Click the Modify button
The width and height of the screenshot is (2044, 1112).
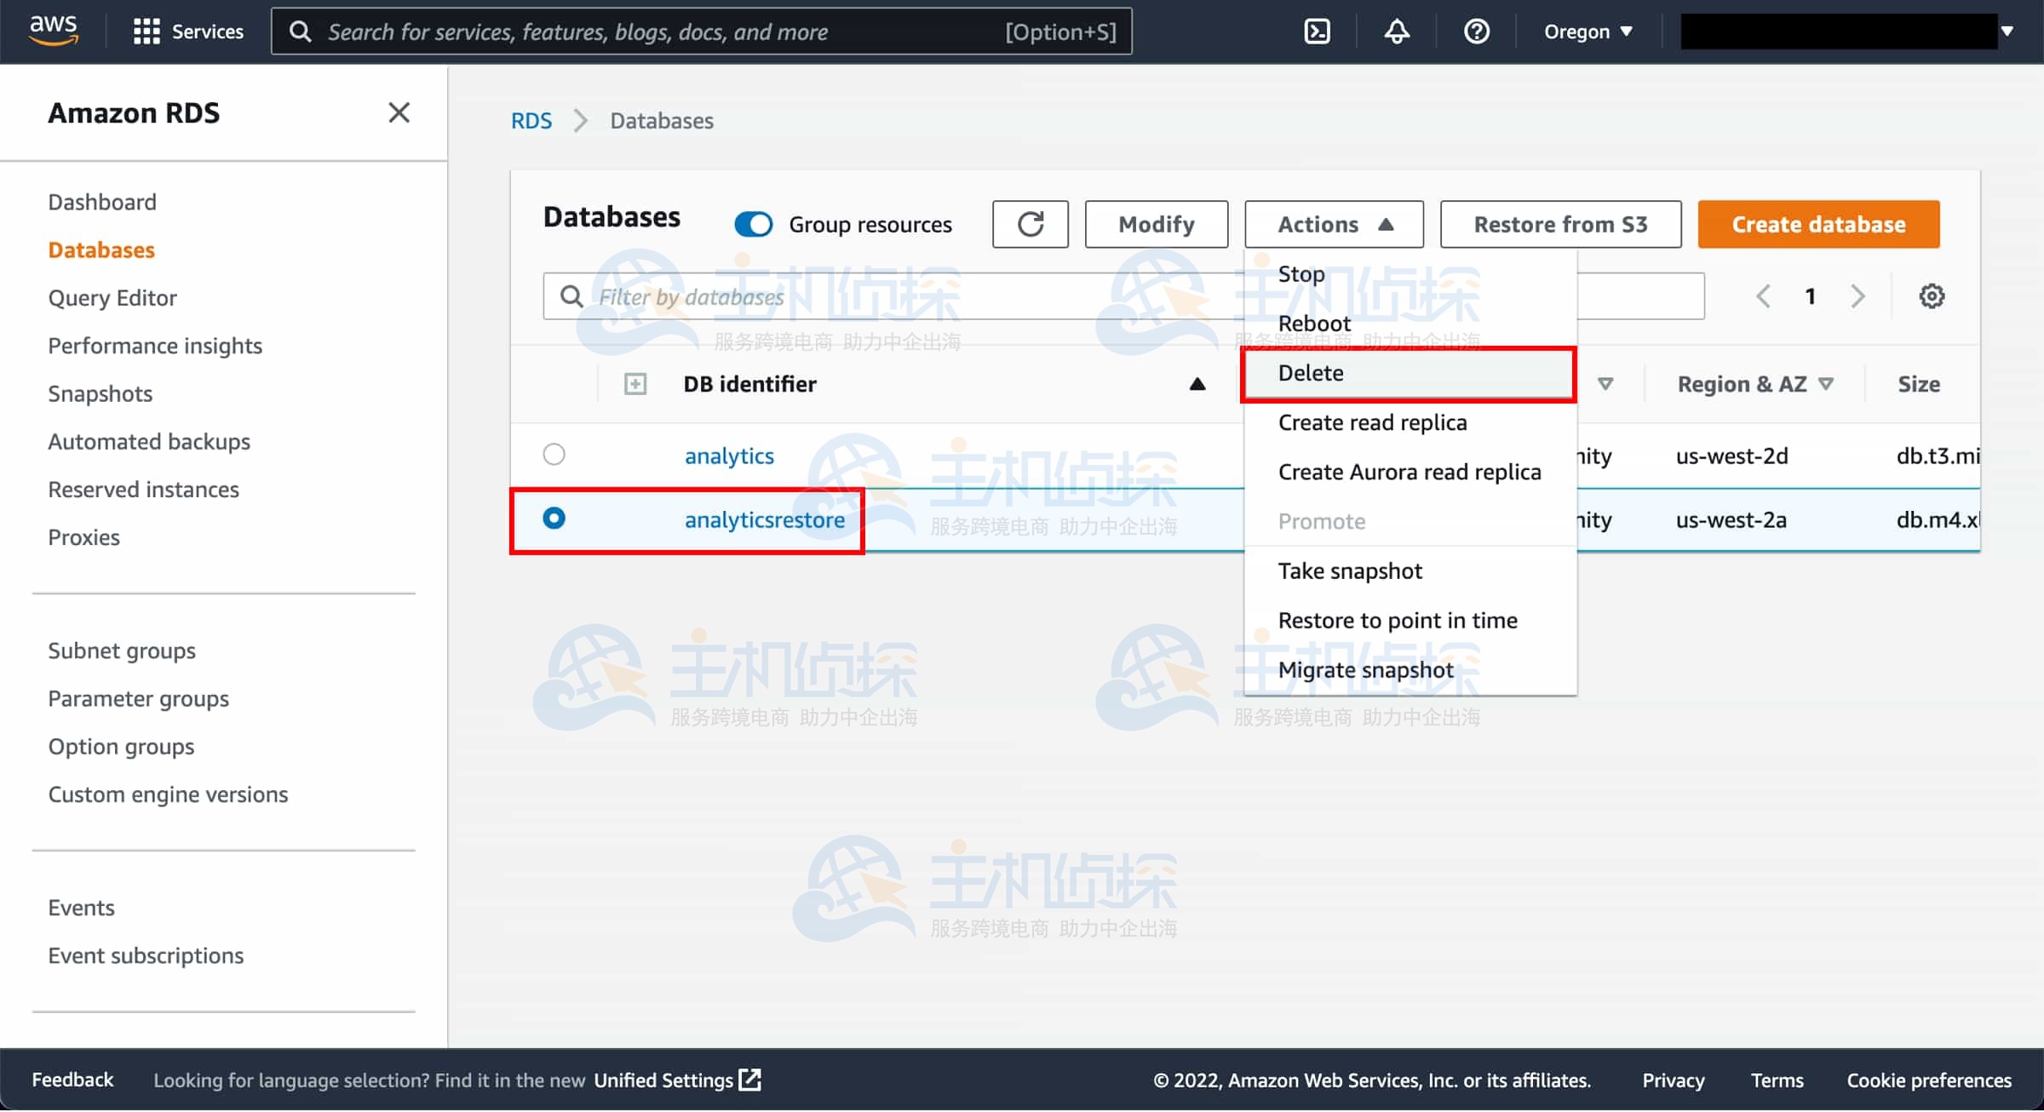[x=1156, y=224]
